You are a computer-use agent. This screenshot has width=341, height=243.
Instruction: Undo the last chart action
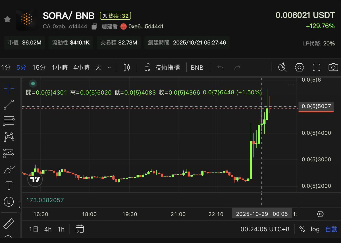[221, 68]
